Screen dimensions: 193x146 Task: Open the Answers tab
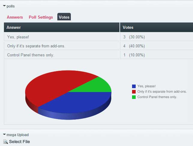[x=15, y=17]
